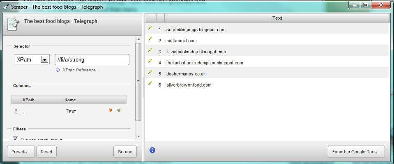The height and width of the screenshot is (164, 394).
Task: Click pencil icon for lizzieeatslondon.blogspot.com row
Action: (x=150, y=50)
